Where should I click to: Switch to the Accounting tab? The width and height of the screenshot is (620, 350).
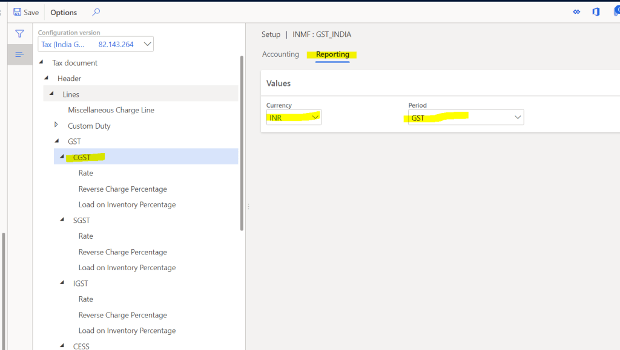pyautogui.click(x=280, y=54)
